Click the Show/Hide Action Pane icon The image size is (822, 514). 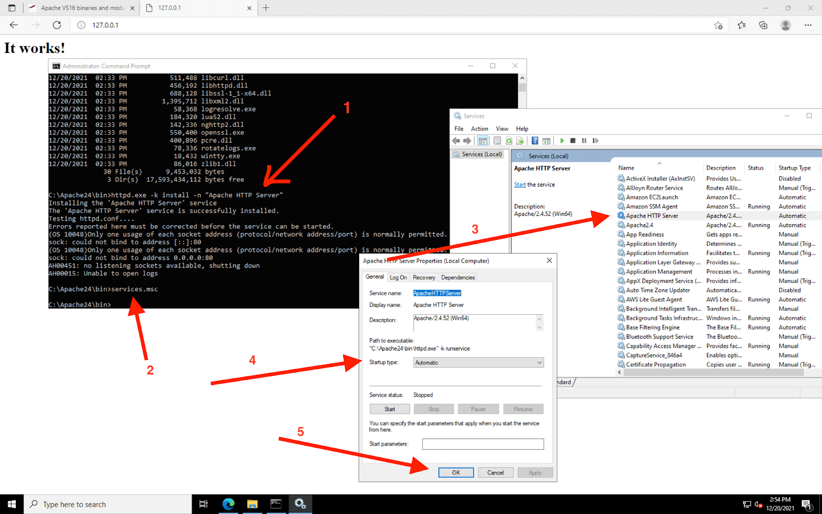click(546, 140)
